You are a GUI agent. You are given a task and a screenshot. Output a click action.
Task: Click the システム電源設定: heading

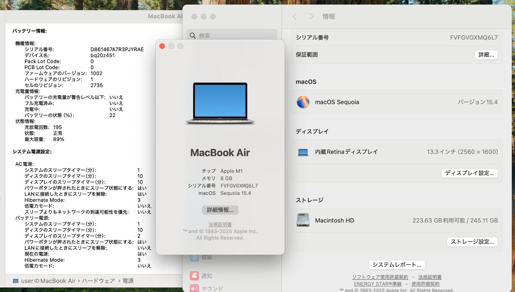[32, 152]
